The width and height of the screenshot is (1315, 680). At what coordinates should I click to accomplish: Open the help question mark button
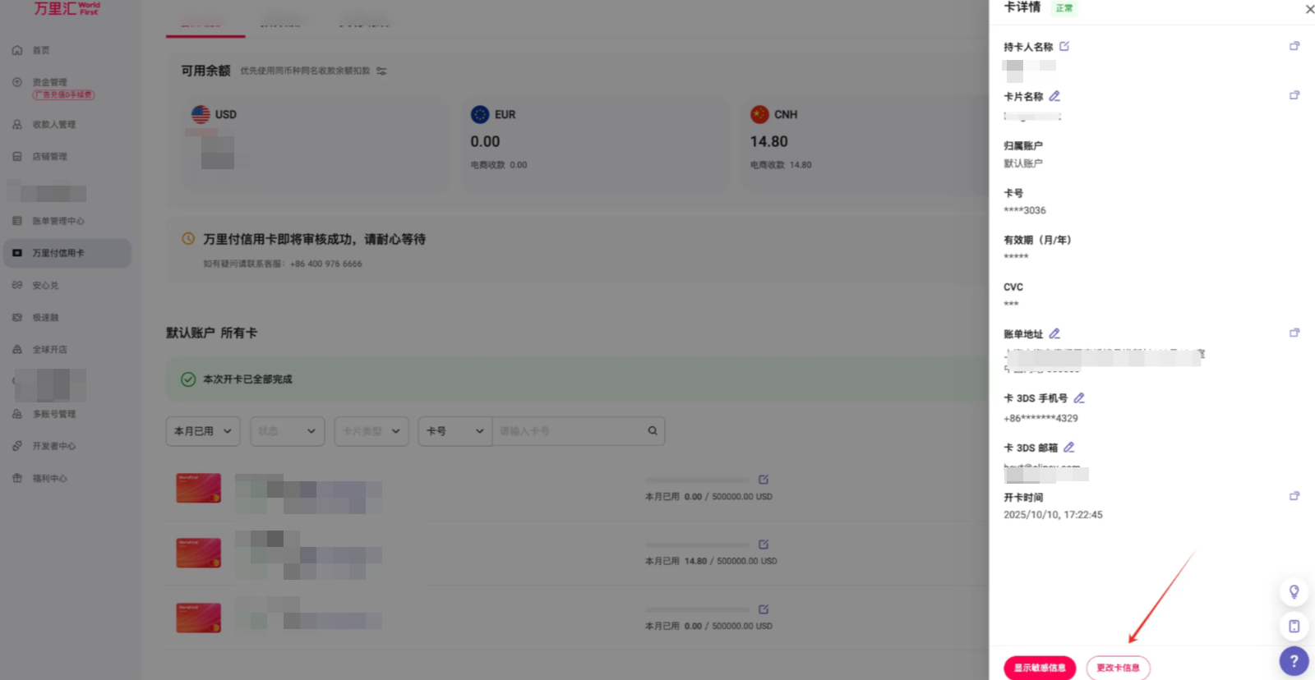[1294, 661]
